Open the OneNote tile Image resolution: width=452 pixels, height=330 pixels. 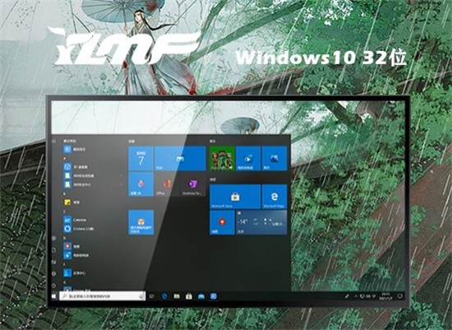[x=193, y=184]
